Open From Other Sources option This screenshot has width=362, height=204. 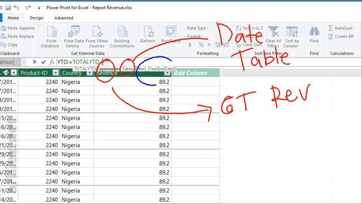click(97, 36)
